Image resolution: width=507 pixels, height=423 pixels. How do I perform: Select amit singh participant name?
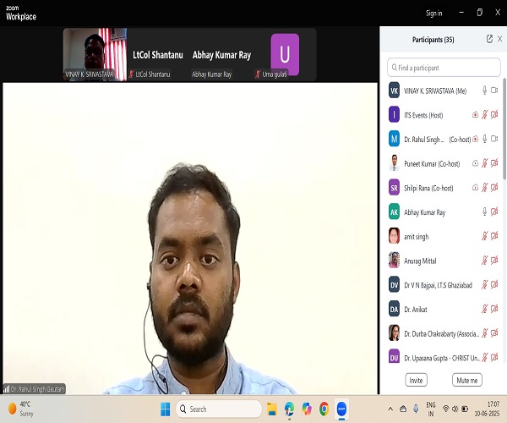(416, 237)
